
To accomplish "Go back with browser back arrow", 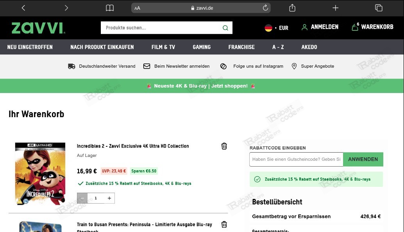I will tap(23, 8).
